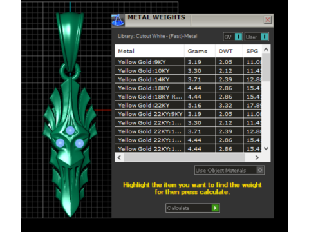The image size is (309, 232).
Task: Click the 3.71 grams cell for 14KY
Action: pyautogui.click(x=200, y=79)
